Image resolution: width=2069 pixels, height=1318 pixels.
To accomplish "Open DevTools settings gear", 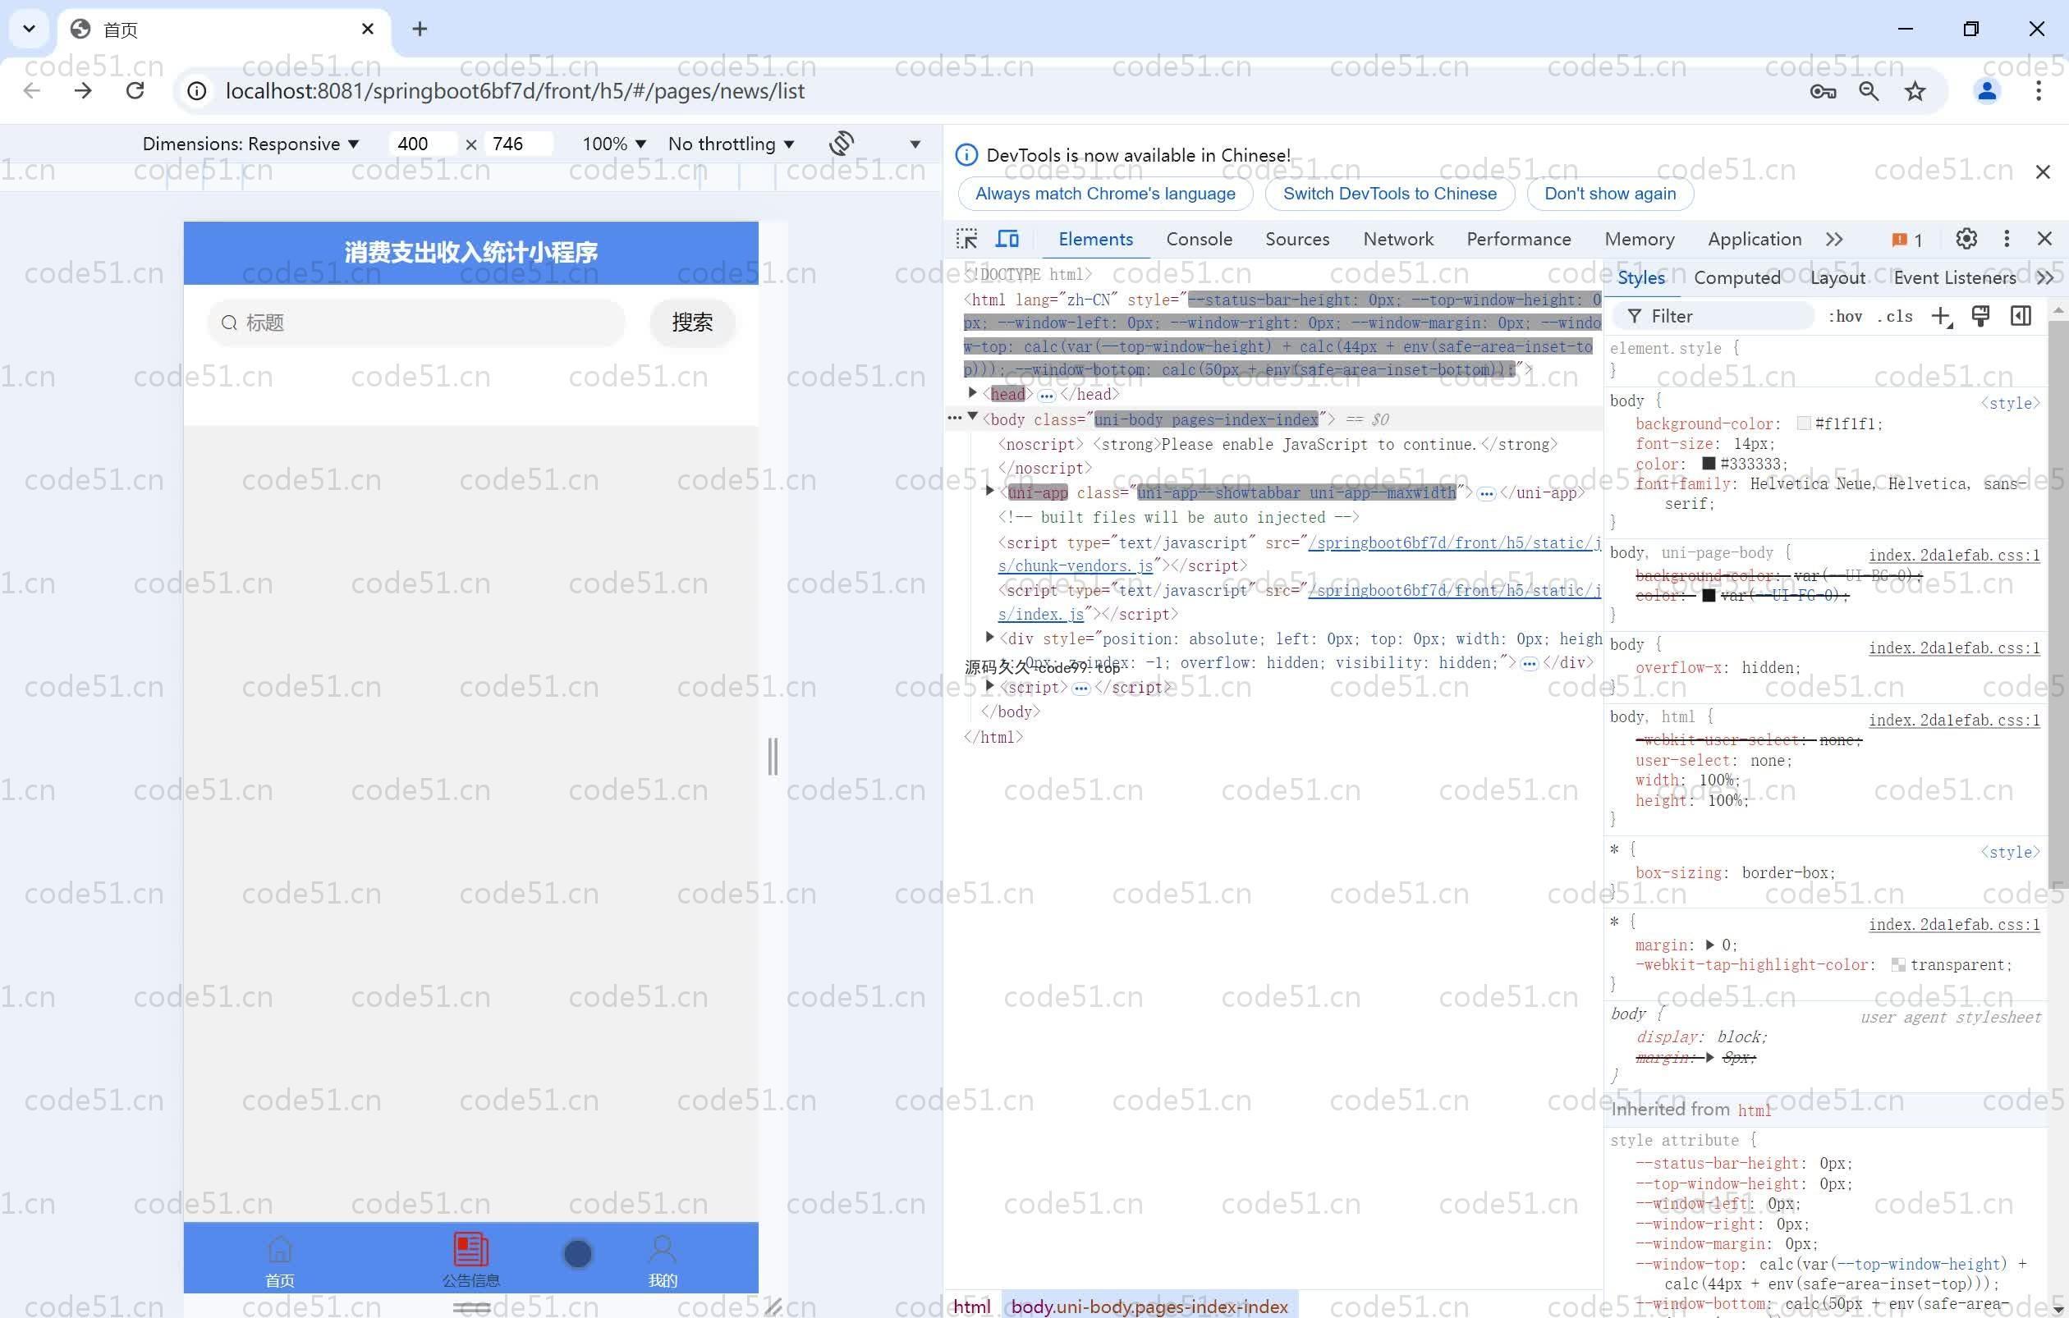I will tap(1966, 239).
